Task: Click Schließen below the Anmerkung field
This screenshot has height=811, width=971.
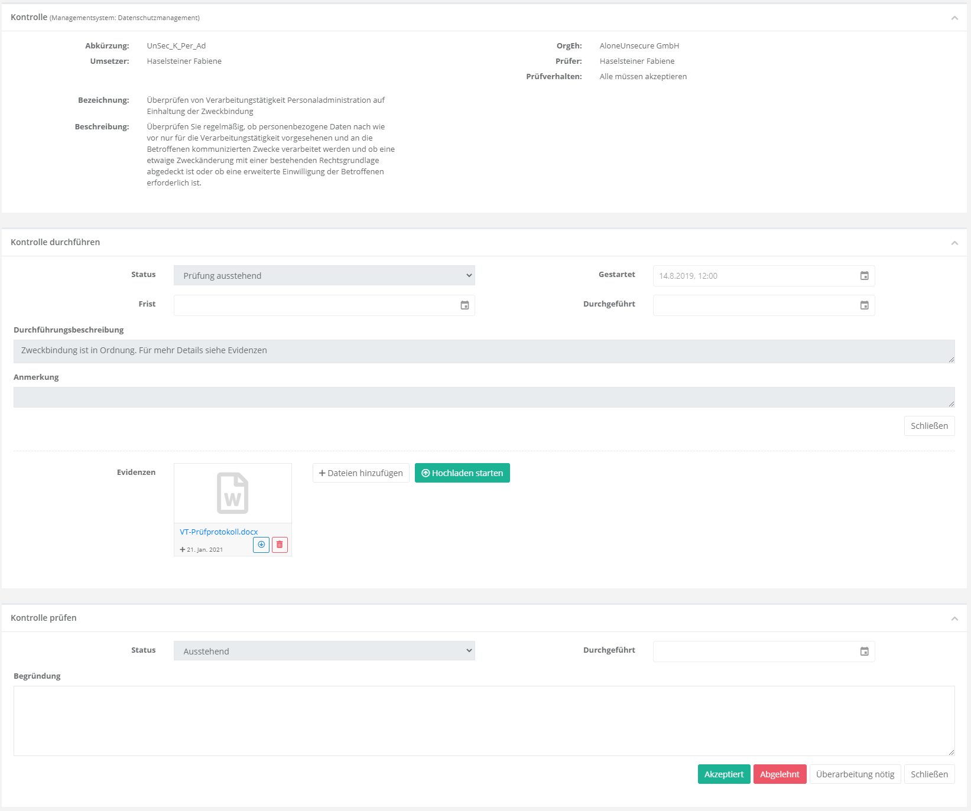Action: 928,426
